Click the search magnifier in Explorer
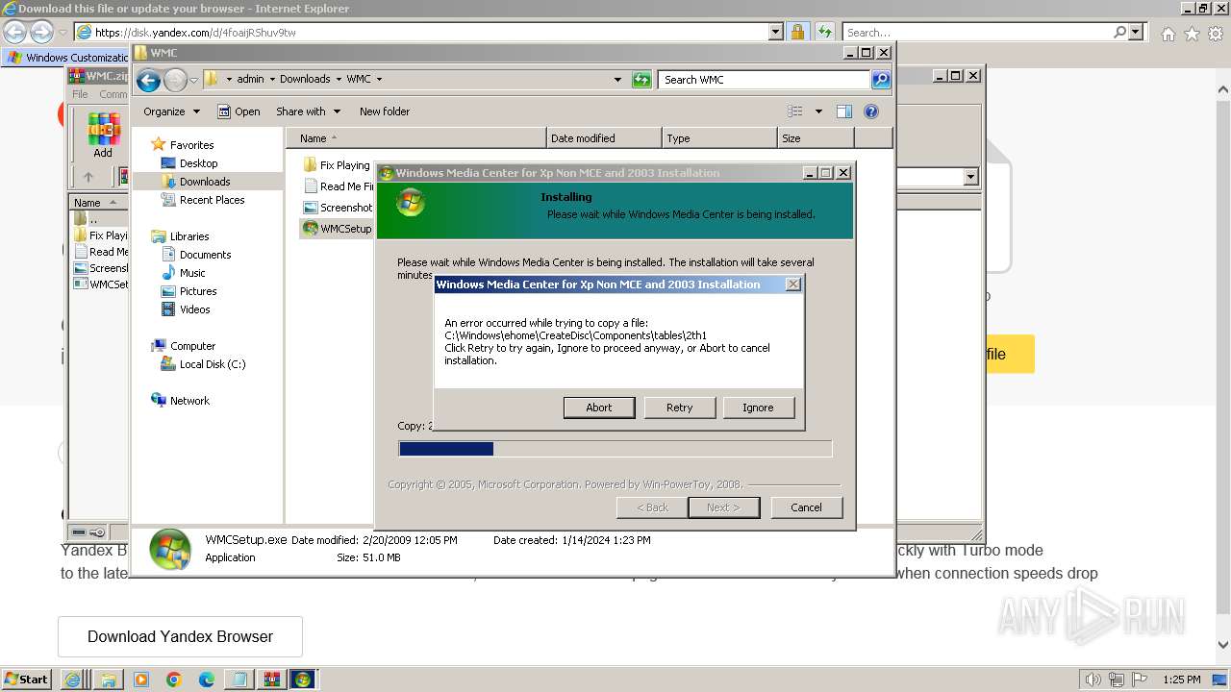The image size is (1231, 692). 881,80
